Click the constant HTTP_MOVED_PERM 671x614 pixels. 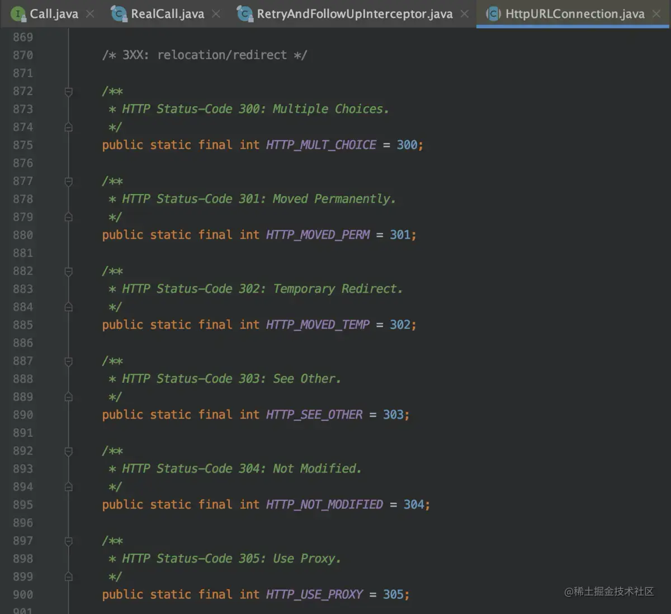318,235
